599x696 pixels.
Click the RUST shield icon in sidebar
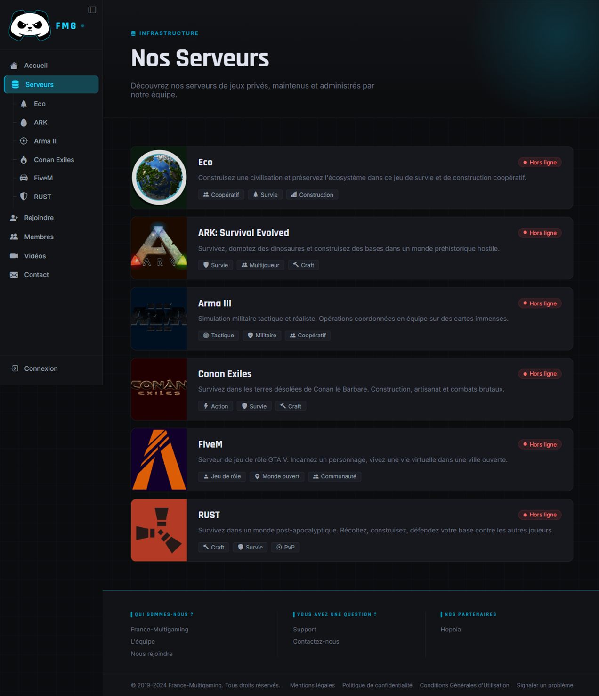24,197
